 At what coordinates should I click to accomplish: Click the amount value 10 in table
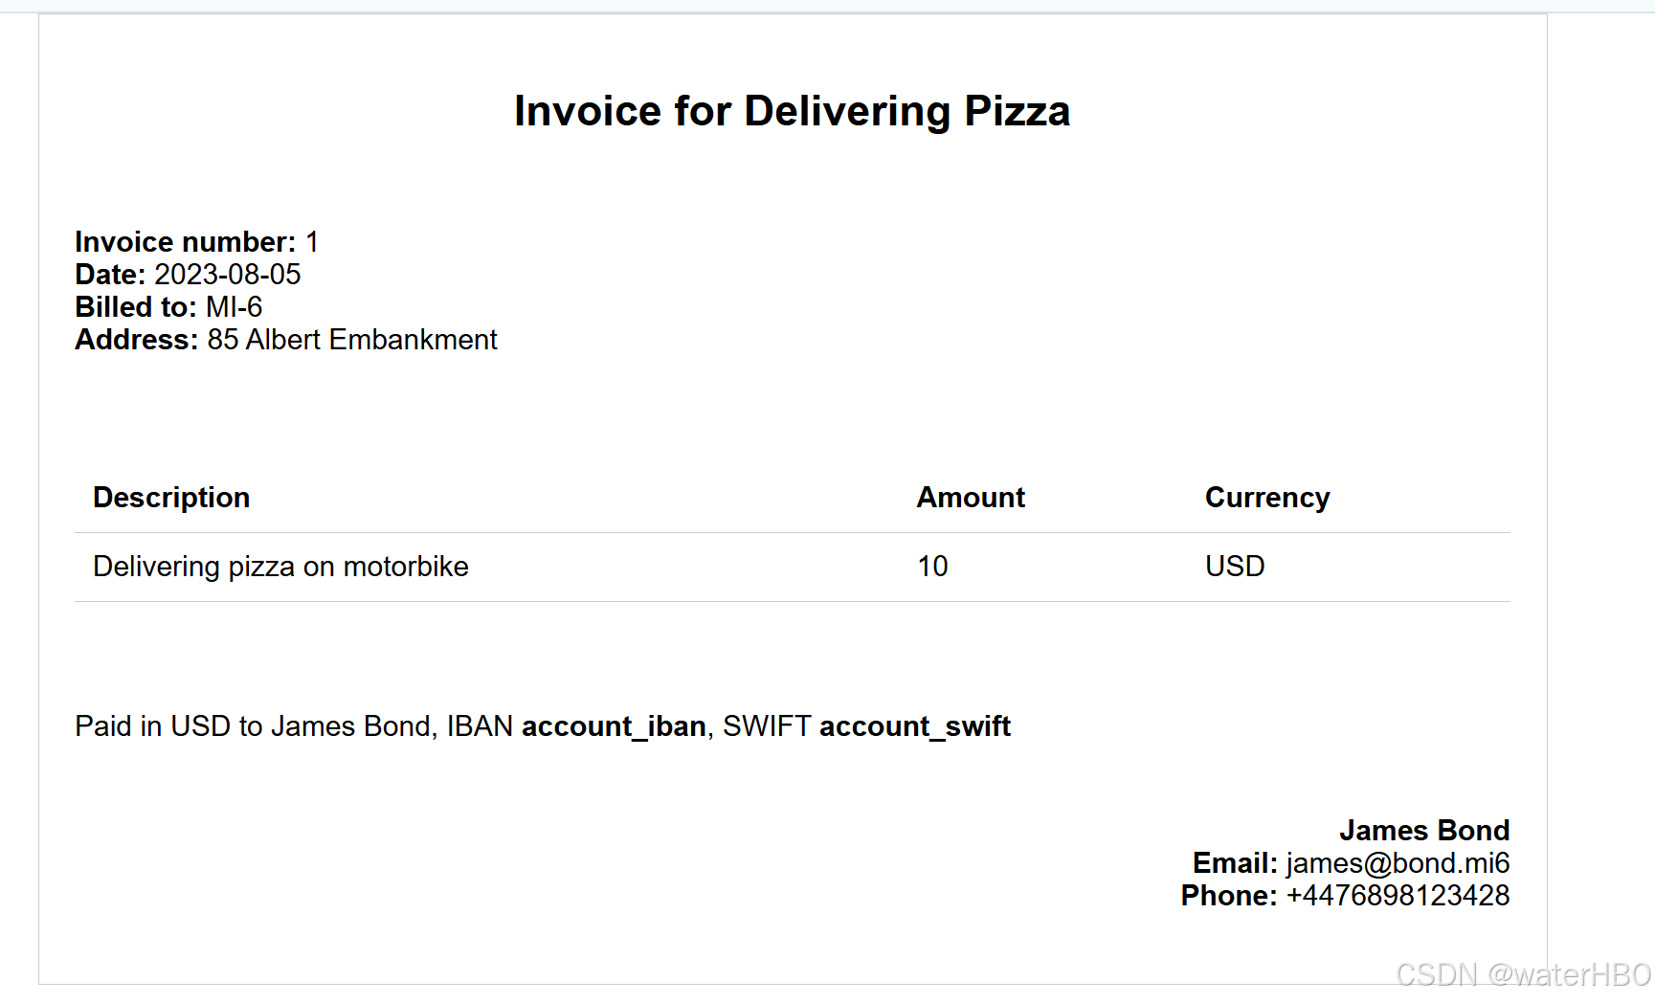pos(932,567)
